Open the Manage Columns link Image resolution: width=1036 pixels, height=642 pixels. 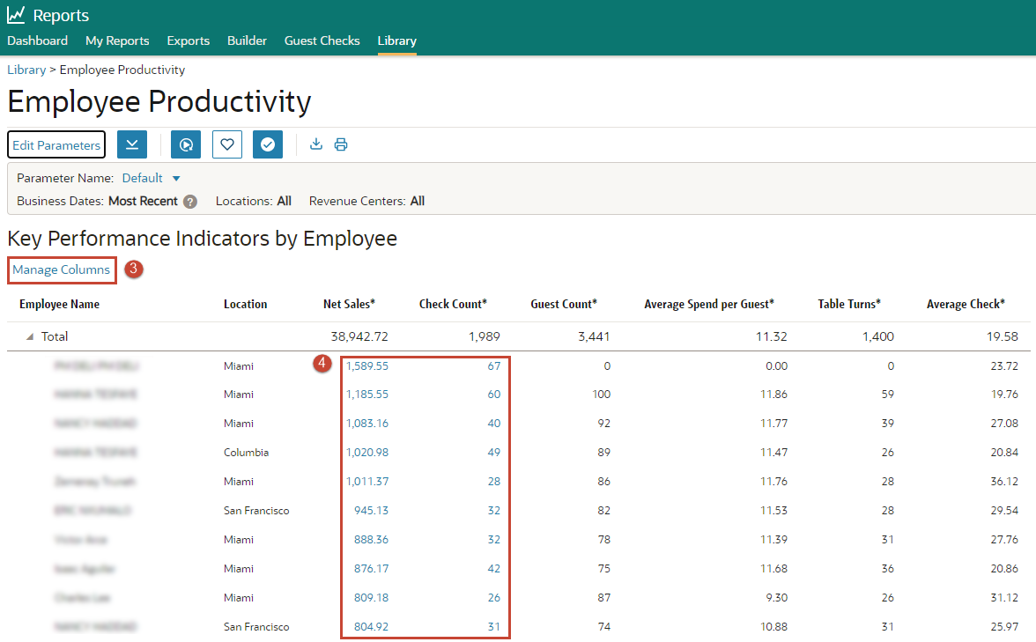point(62,270)
